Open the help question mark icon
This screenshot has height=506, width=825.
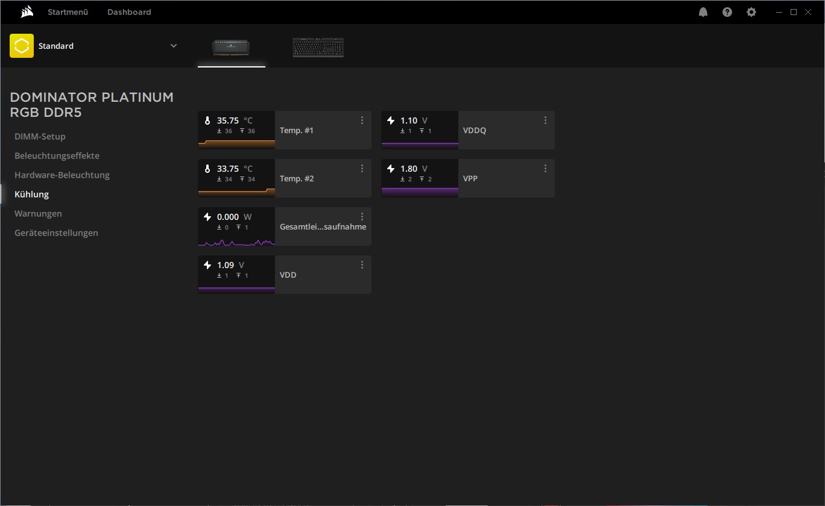pos(727,12)
